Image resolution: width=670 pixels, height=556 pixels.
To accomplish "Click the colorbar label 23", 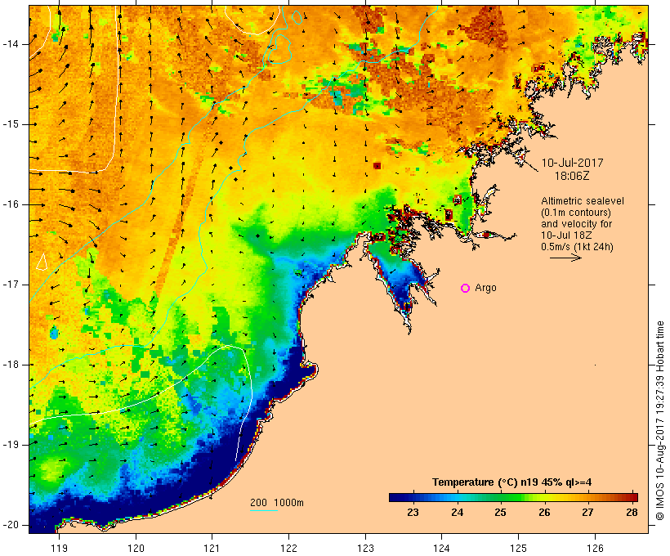I will 413,513.
